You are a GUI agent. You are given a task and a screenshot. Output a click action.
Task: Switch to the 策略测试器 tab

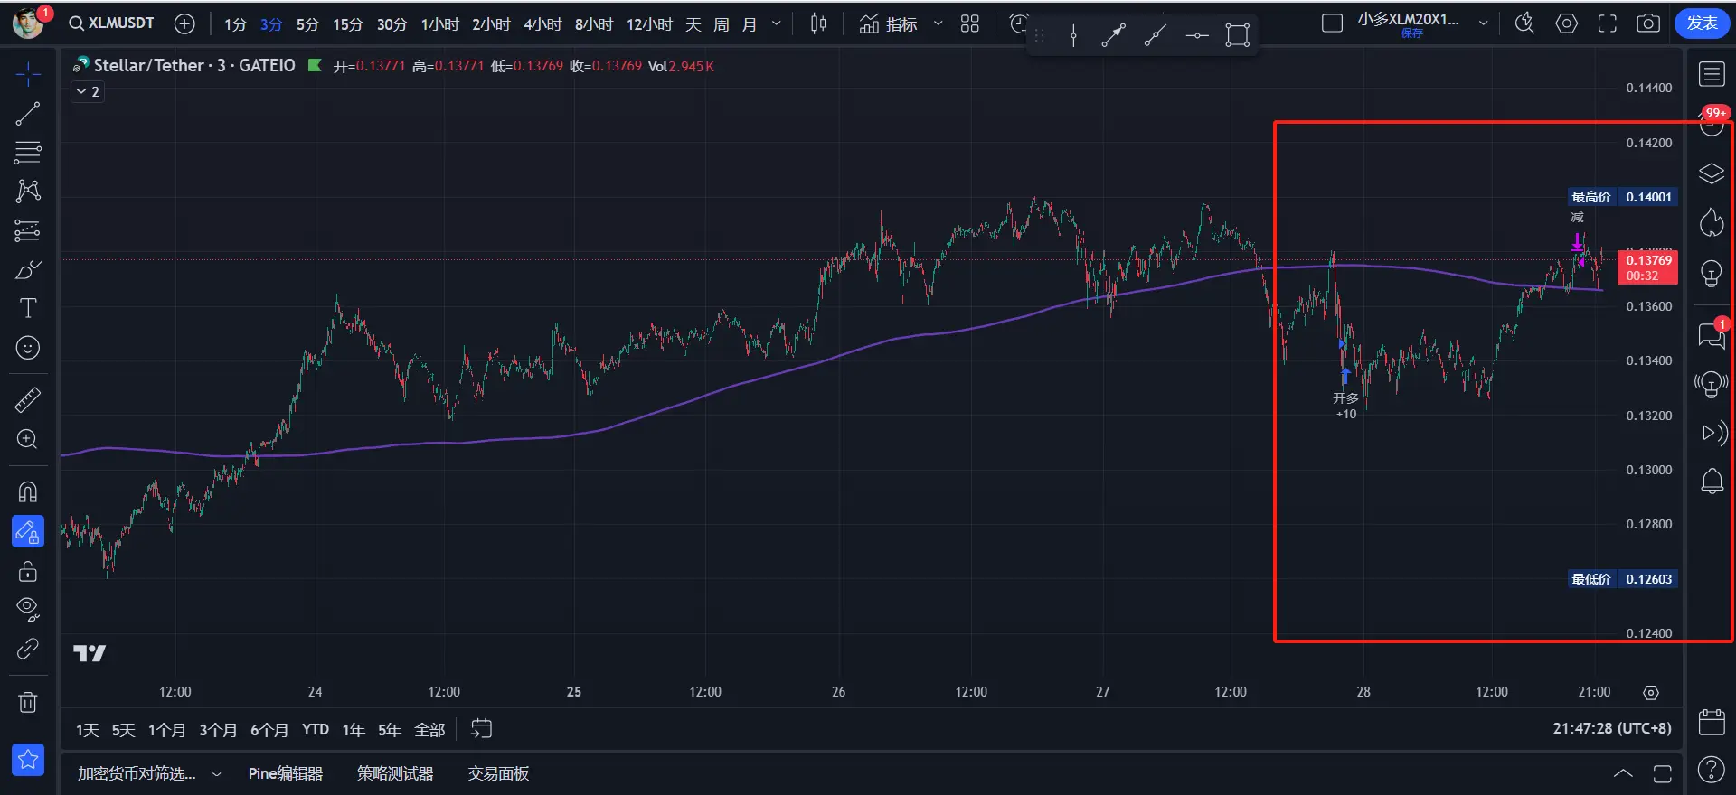click(395, 773)
